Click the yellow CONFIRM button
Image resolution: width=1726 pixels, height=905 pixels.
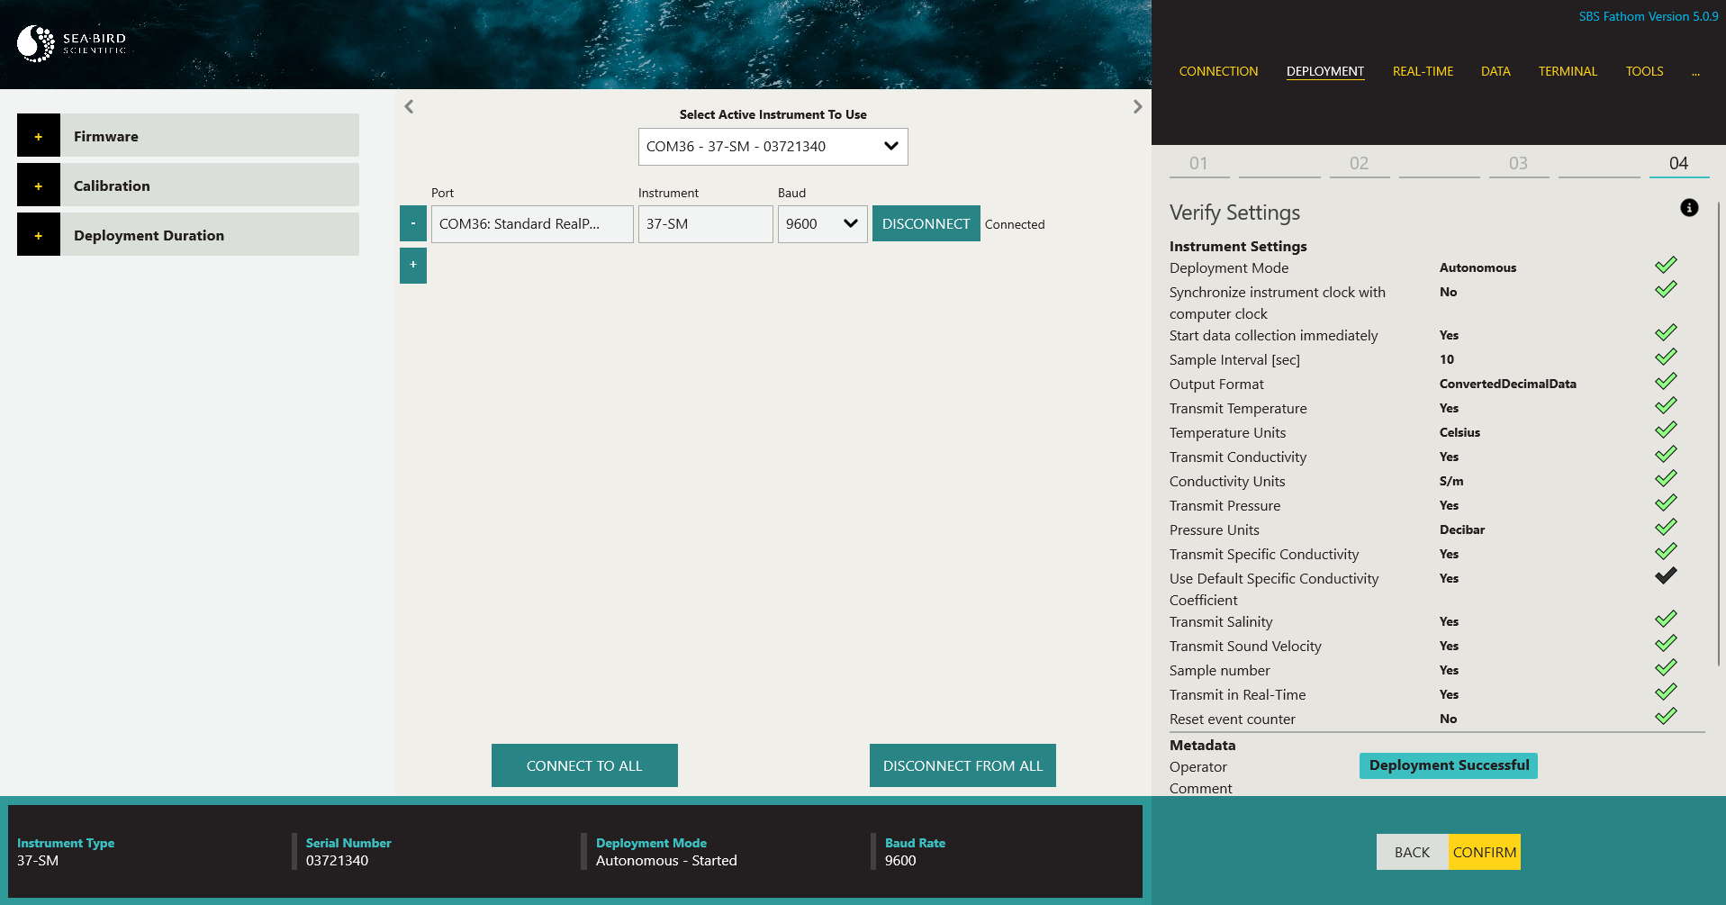[1485, 852]
